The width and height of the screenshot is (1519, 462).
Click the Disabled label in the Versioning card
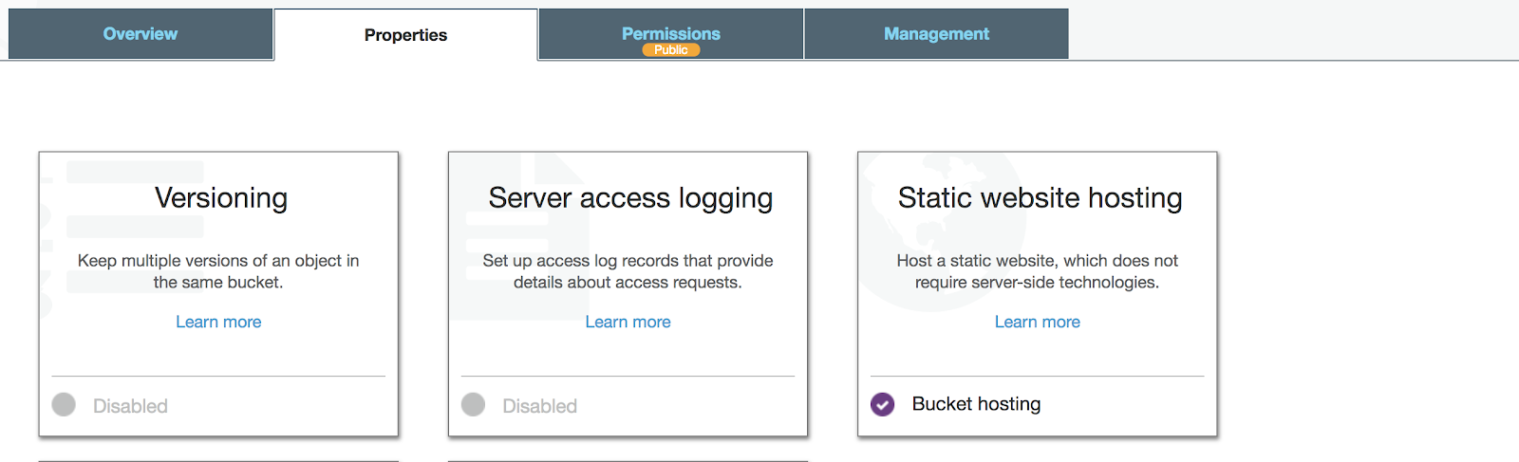(x=130, y=406)
